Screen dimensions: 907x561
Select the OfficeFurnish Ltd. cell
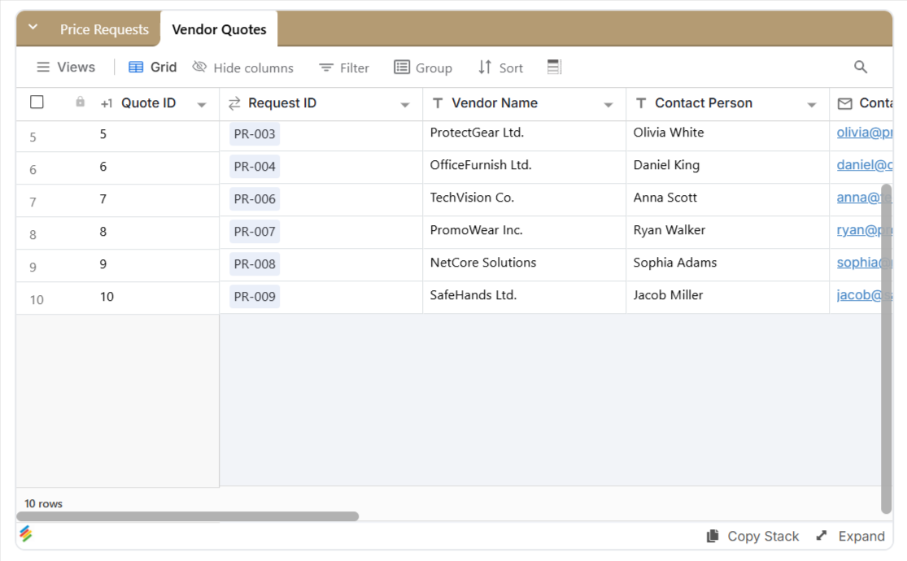(524, 167)
